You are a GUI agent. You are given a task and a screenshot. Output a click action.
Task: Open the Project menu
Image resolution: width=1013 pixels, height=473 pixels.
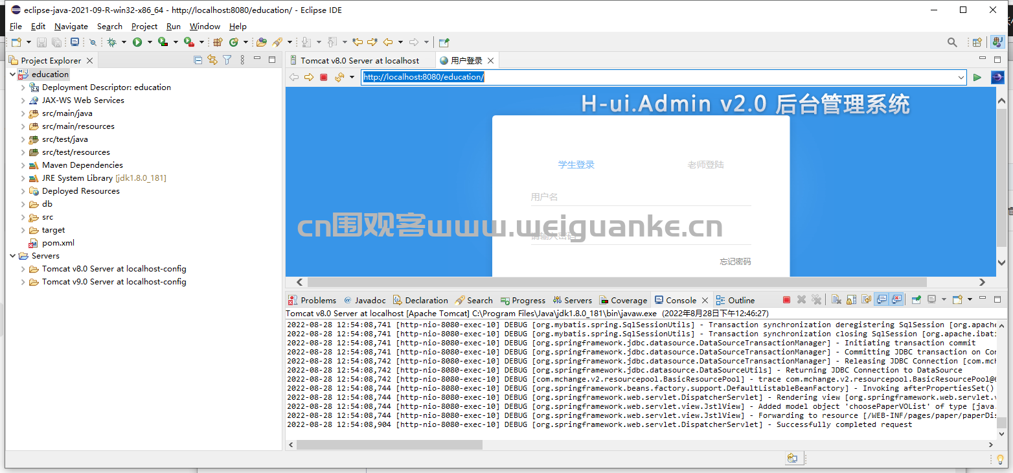[x=144, y=27]
